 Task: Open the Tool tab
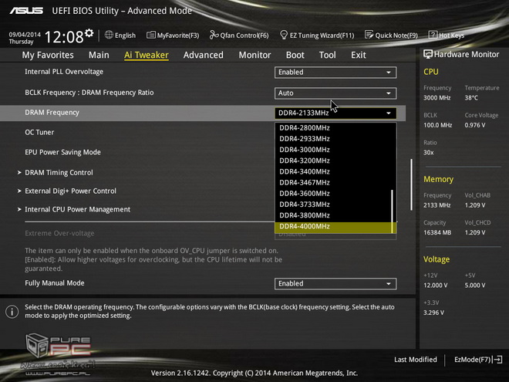tap(328, 55)
